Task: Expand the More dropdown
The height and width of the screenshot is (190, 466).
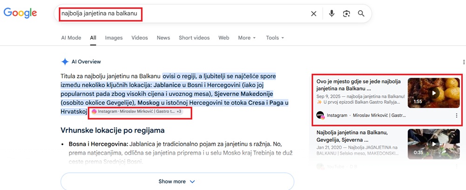Action: [247, 38]
